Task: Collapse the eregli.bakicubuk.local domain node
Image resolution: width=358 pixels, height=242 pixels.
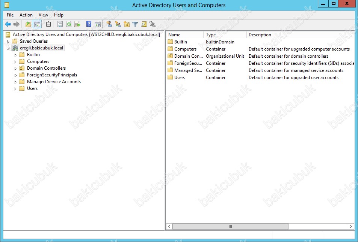Action: (8, 48)
